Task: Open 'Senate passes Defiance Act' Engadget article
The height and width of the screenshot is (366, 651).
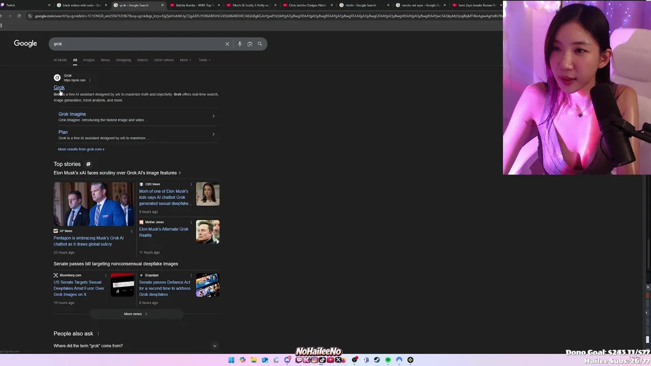Action: [x=165, y=288]
